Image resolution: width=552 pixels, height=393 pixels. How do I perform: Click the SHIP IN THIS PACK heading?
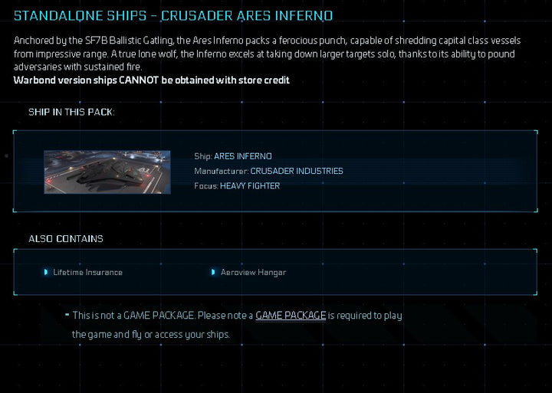pyautogui.click(x=71, y=113)
